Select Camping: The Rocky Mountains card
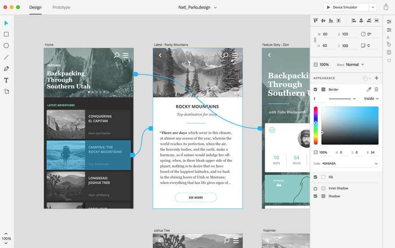Image resolution: width=395 pixels, height=248 pixels. 88,155
